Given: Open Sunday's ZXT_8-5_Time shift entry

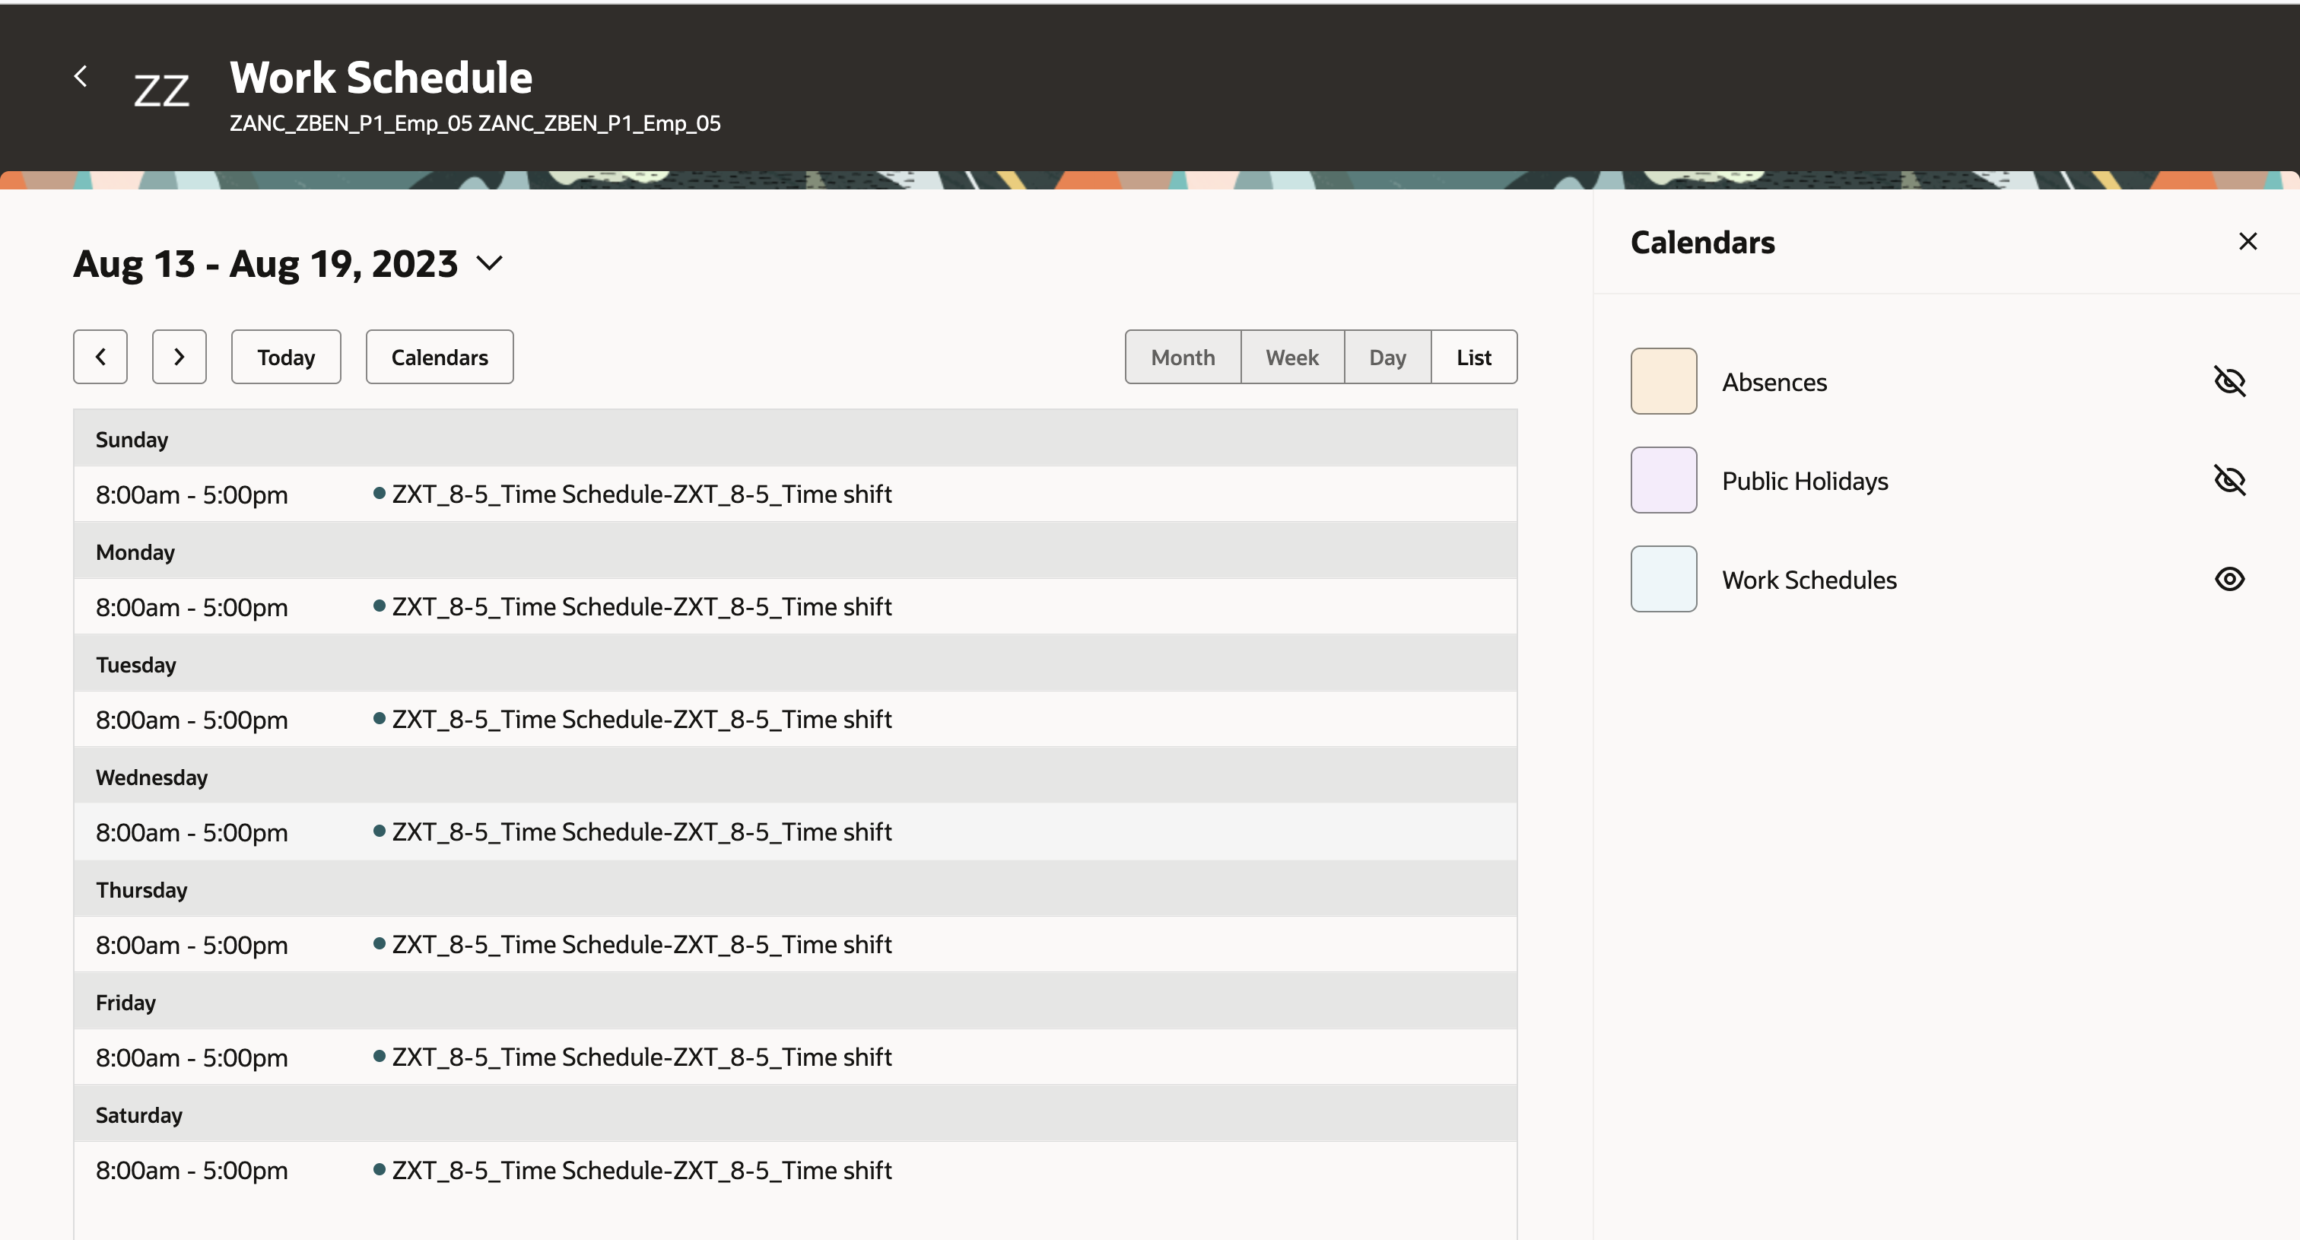Looking at the screenshot, I should tap(641, 494).
